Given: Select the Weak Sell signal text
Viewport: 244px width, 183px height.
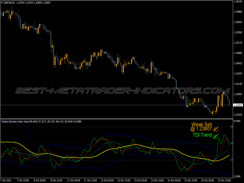Looking at the screenshot, I should point(202,124).
